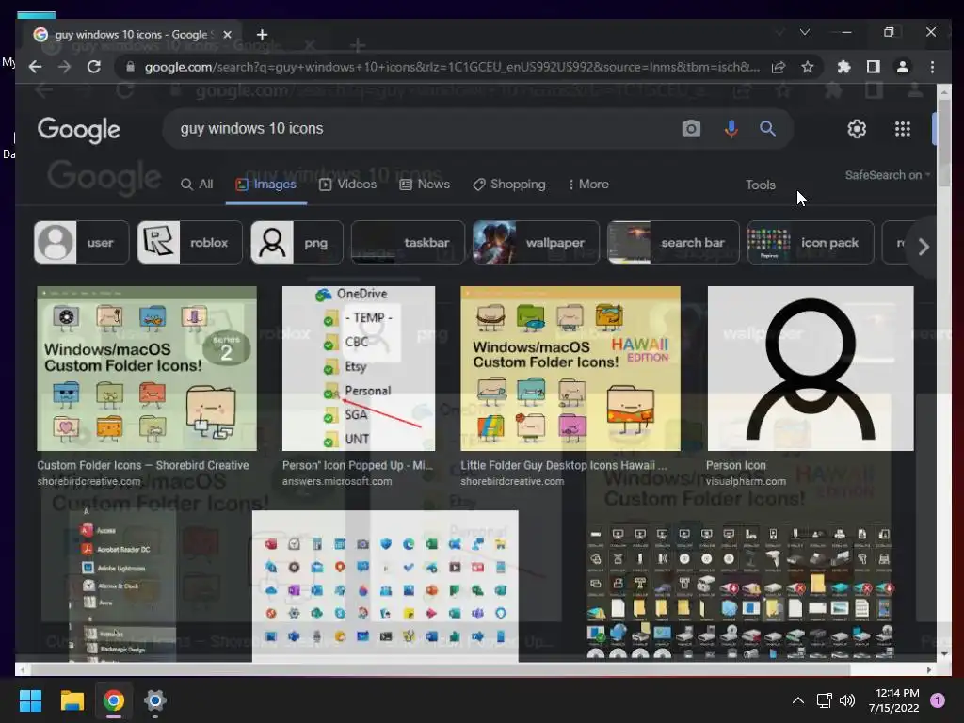Open the gray system icons grid thumbnail

tap(740, 591)
